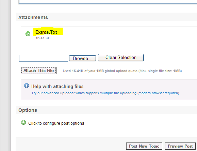The height and width of the screenshot is (151, 197).
Task: Click the green plus icon for post options
Action: [23, 122]
